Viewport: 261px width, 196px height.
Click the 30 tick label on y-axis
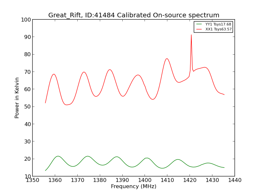click(27, 141)
